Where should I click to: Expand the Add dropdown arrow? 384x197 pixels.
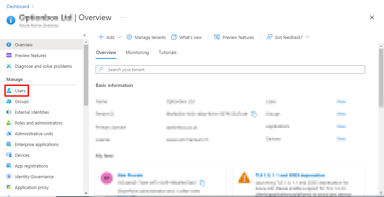(x=119, y=37)
